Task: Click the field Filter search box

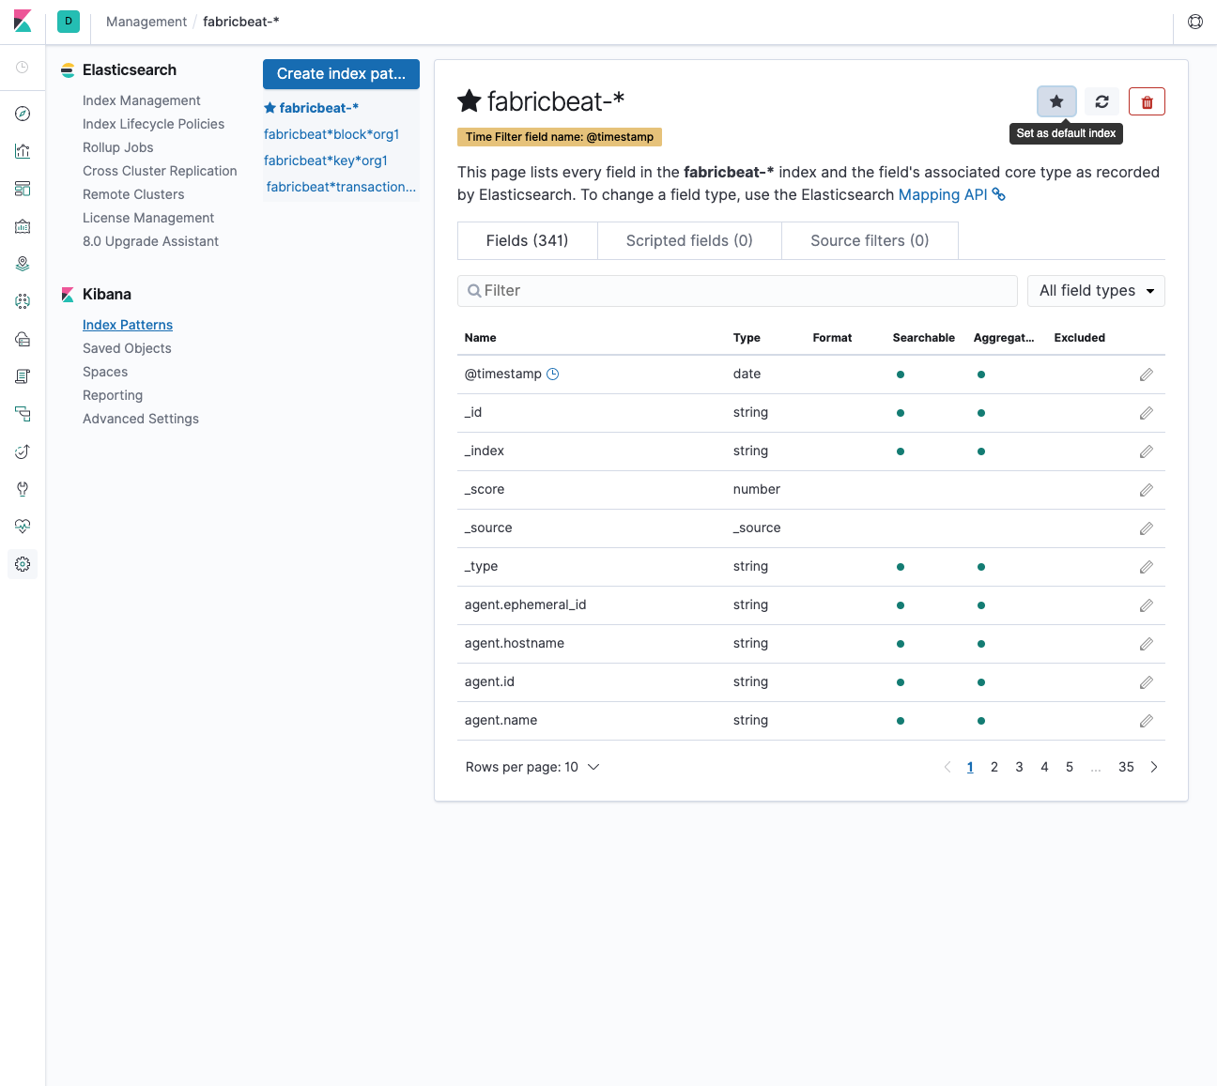Action: pos(737,291)
